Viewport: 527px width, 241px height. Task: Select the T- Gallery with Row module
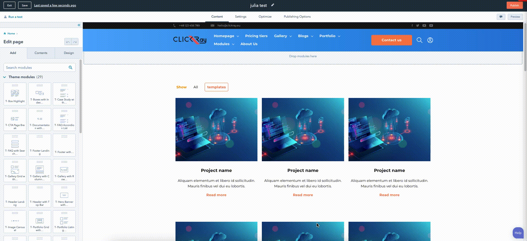(64, 171)
